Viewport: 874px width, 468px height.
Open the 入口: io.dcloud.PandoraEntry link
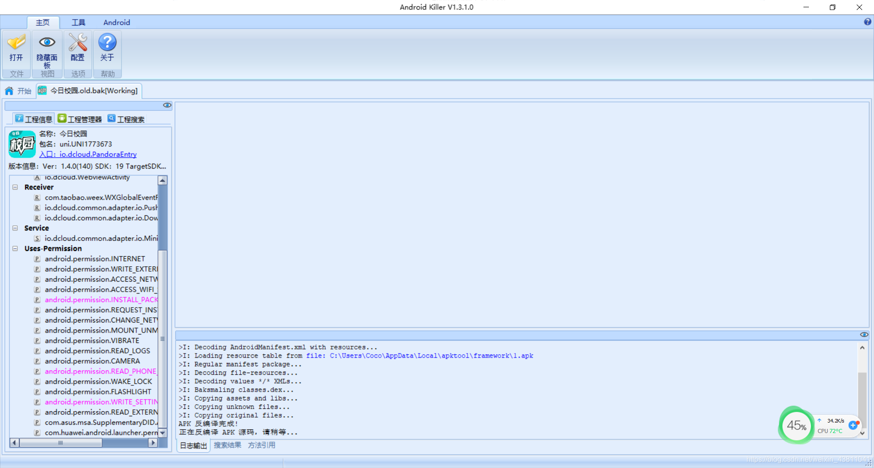(x=88, y=154)
